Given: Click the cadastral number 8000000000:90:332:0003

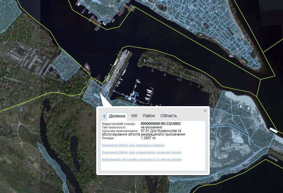Looking at the screenshot, I should tap(160, 124).
